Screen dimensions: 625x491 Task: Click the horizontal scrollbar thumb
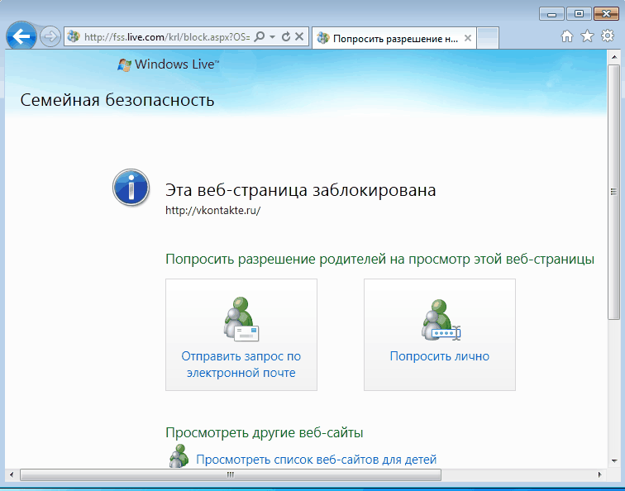(231, 474)
